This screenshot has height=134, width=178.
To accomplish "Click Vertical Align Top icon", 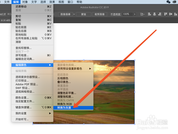I will (x=166, y=14).
